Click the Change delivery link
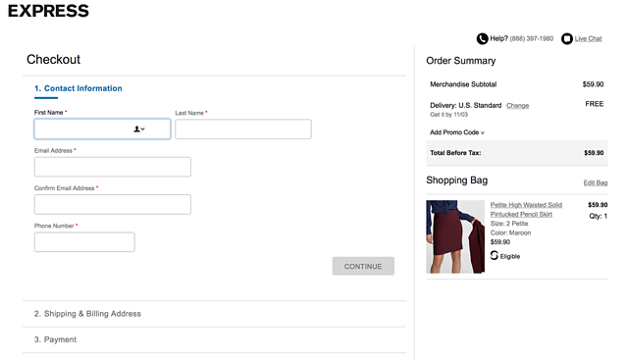The height and width of the screenshot is (361, 628). (x=517, y=105)
